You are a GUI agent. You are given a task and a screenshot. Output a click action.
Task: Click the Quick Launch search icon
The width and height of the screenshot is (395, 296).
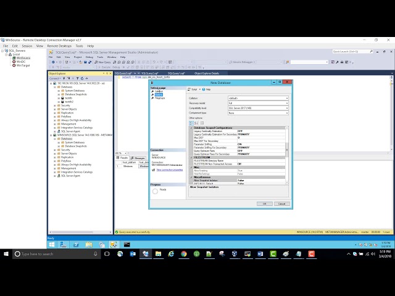(x=371, y=51)
